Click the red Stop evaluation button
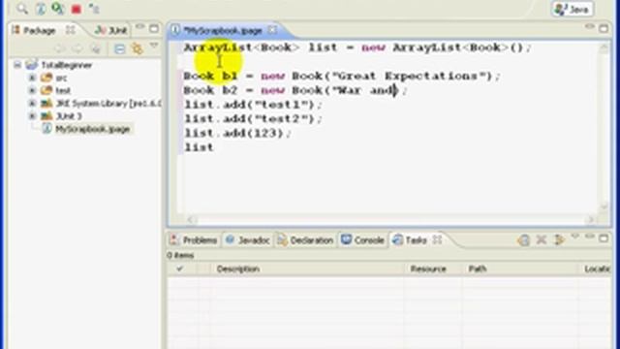 (x=76, y=9)
